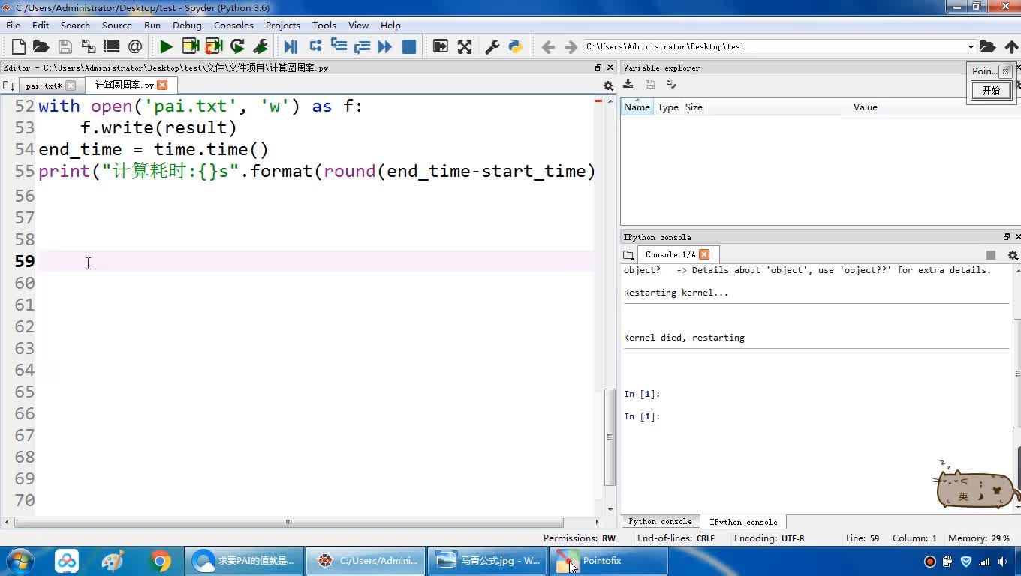Screen dimensions: 1021x576
Task: Click the editor horizontal scrollbar
Action: 288,522
